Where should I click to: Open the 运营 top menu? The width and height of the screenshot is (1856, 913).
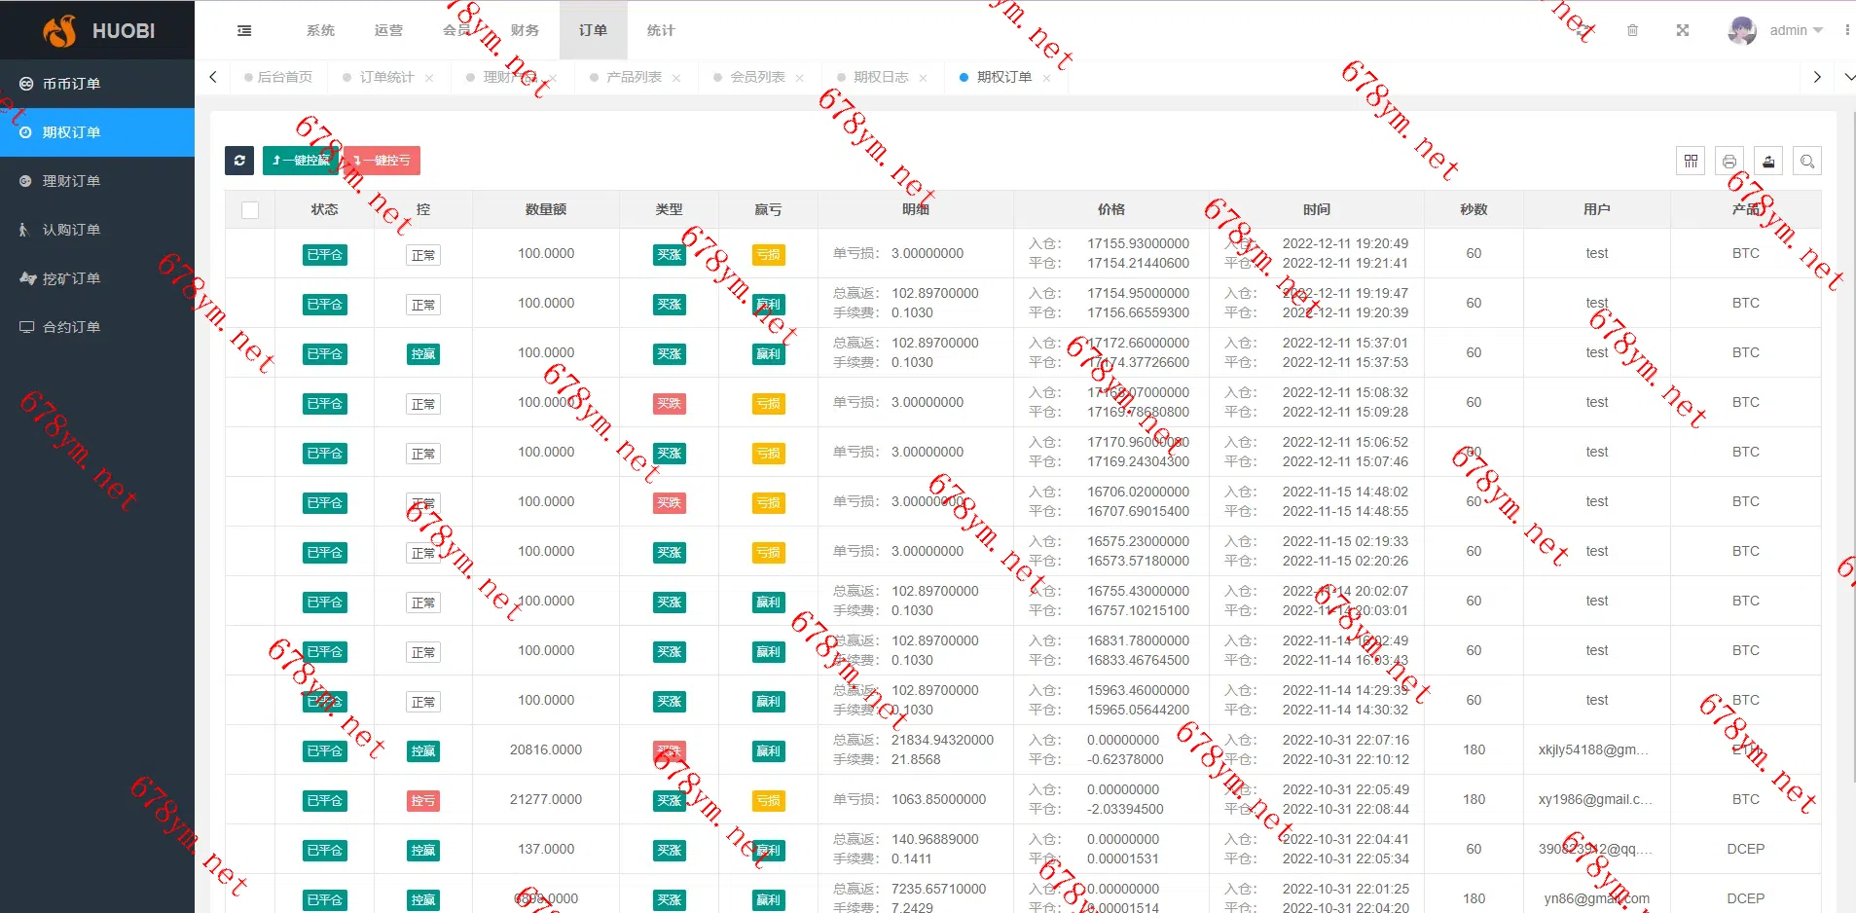tap(388, 30)
